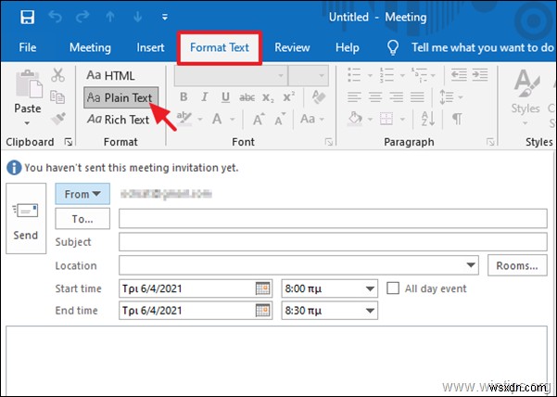Toggle Bold formatting
557x397 pixels.
coord(184,97)
